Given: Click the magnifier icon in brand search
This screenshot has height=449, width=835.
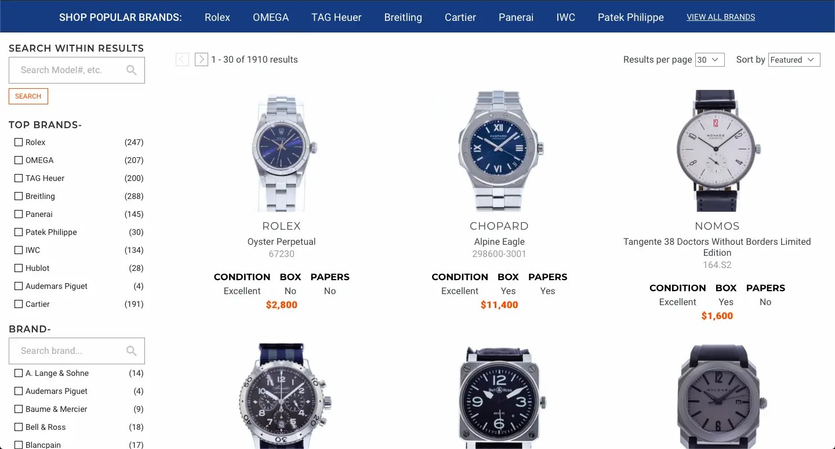Looking at the screenshot, I should [132, 351].
